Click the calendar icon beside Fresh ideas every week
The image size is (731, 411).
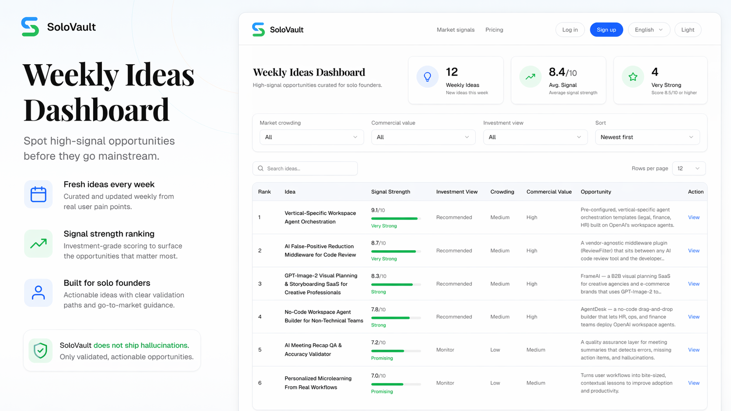click(38, 194)
